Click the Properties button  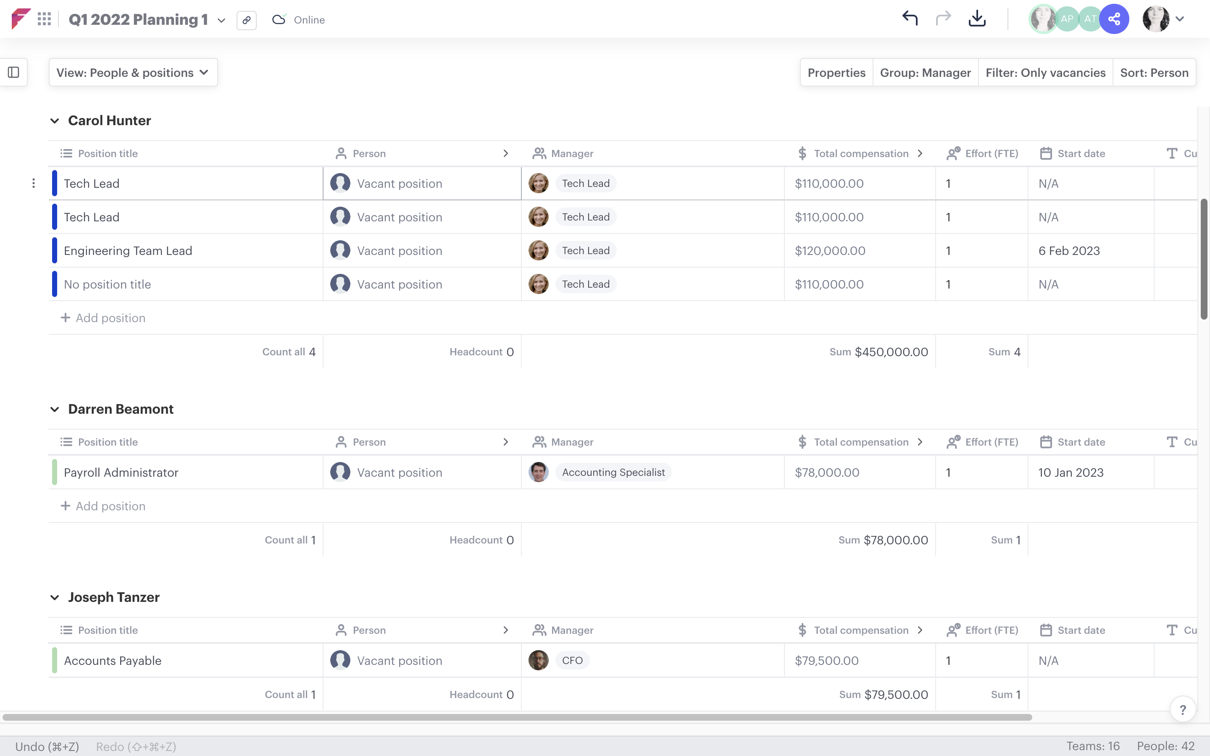(x=836, y=72)
